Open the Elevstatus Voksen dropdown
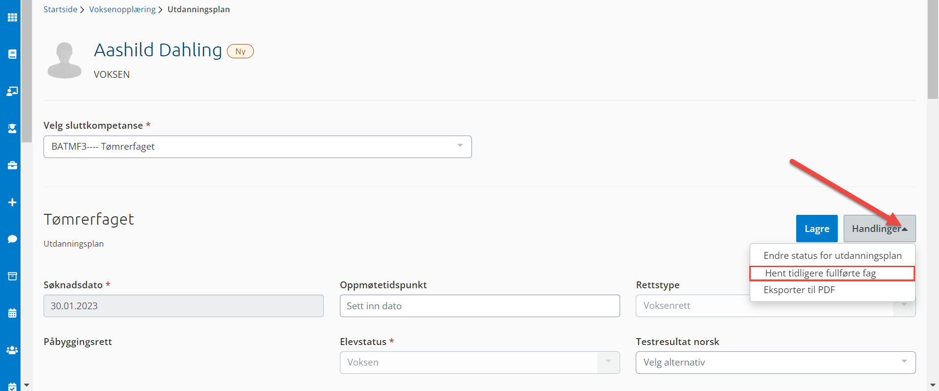Image resolution: width=939 pixels, height=391 pixels. pyautogui.click(x=480, y=363)
